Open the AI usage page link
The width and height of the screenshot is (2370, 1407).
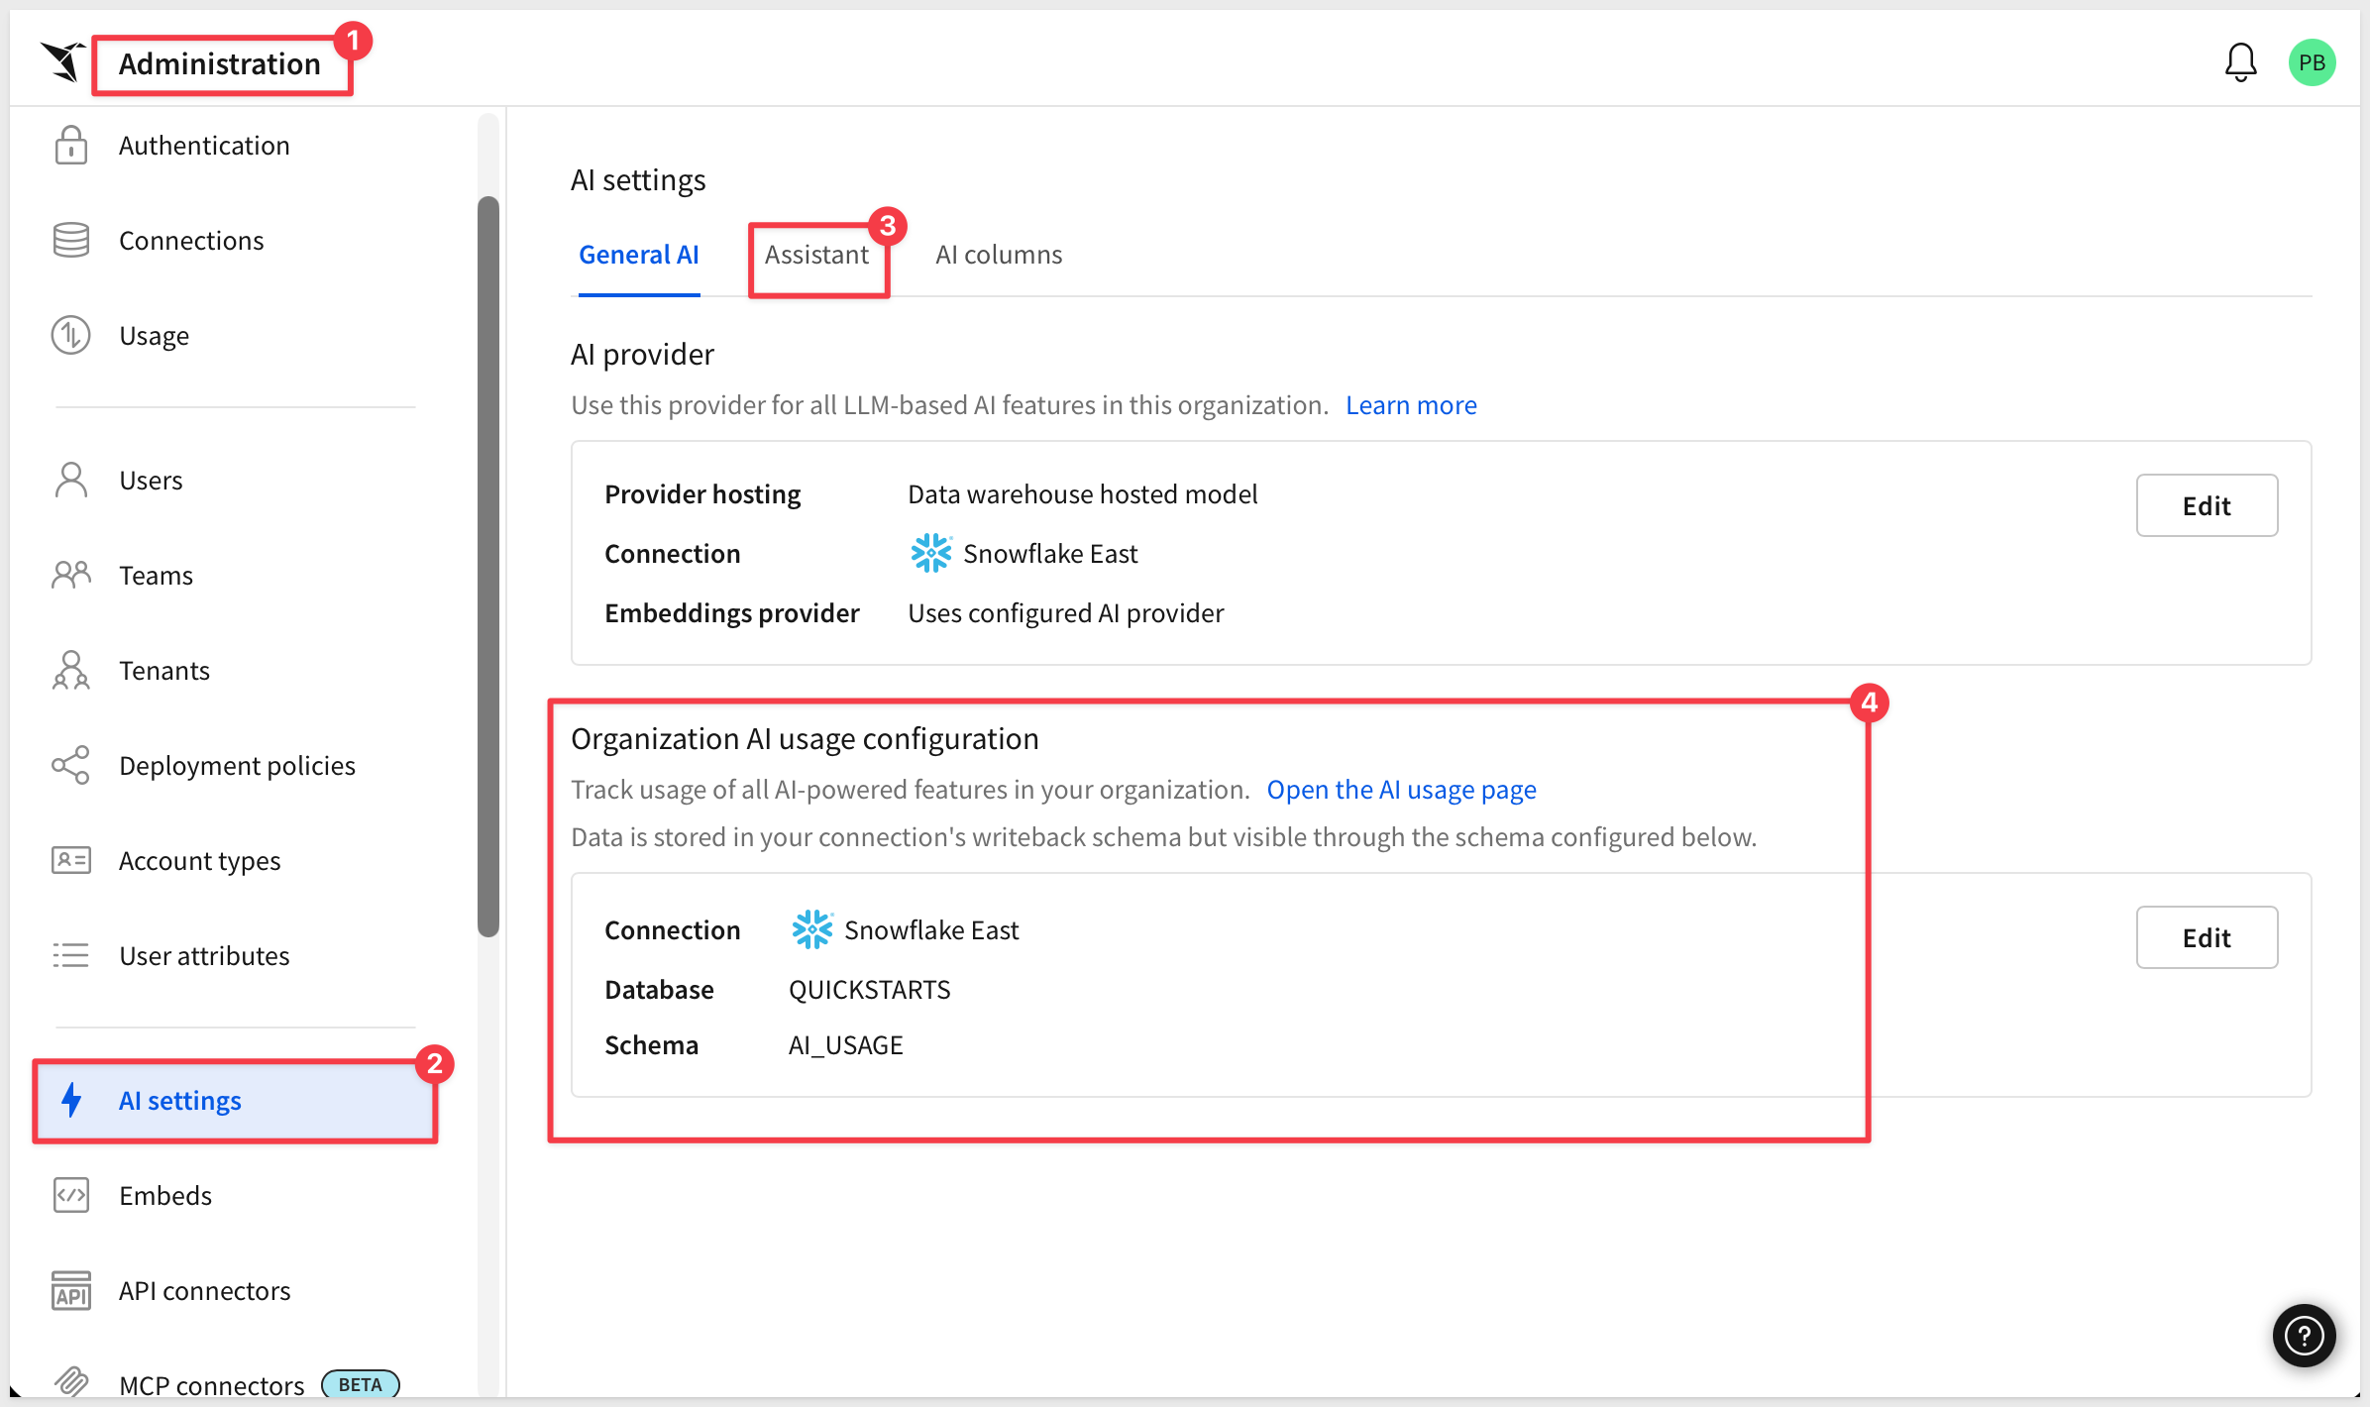[x=1401, y=790]
